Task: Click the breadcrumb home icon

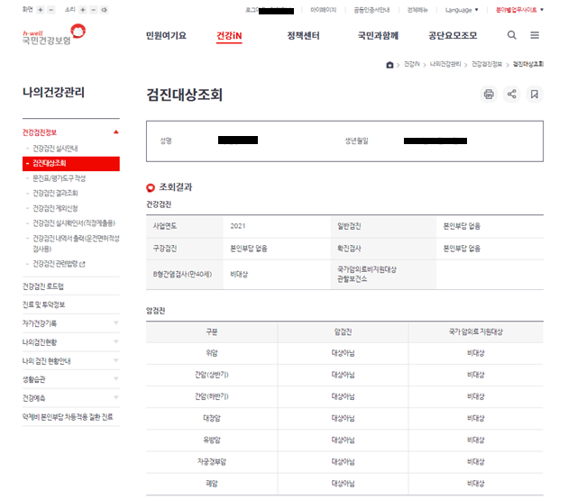Action: [389, 65]
